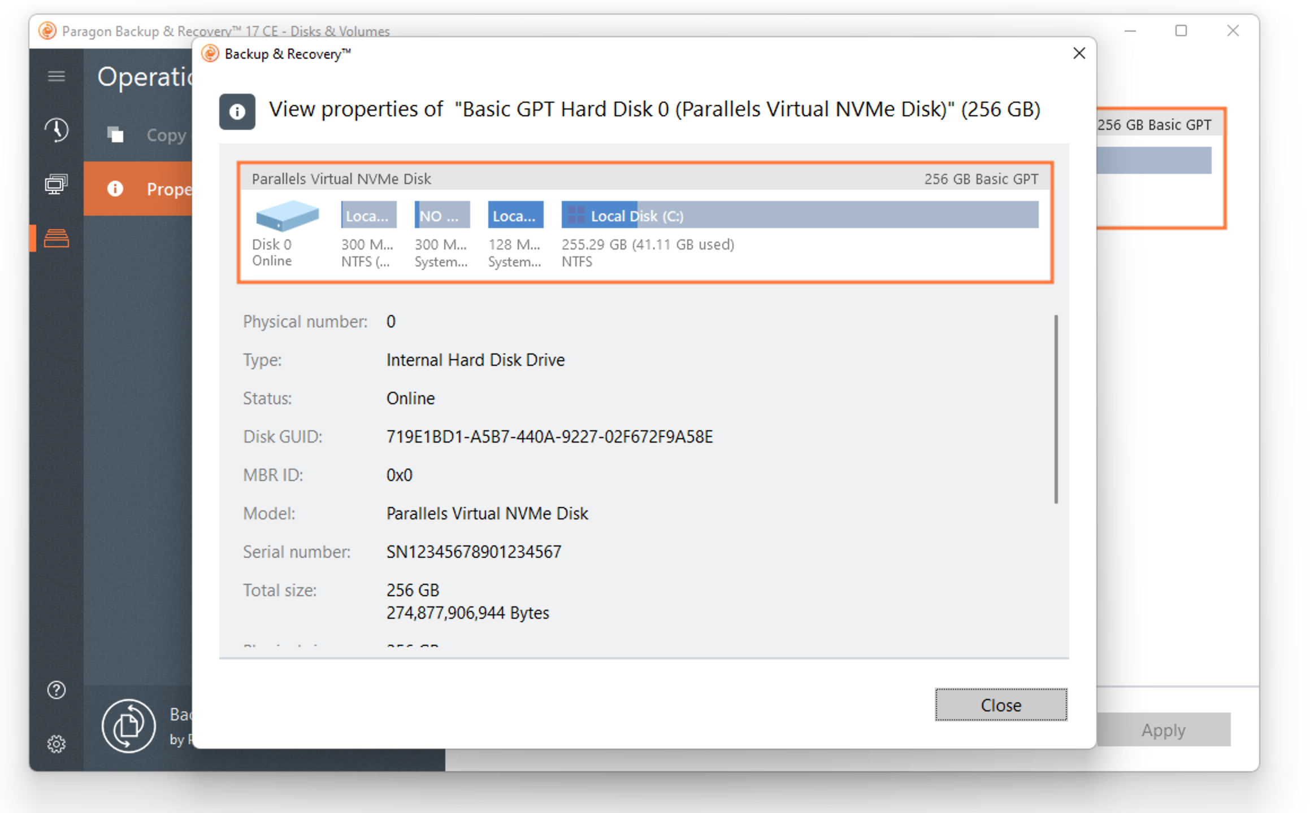Click the "256 GB Basic GPT" label in dialog

(x=981, y=179)
